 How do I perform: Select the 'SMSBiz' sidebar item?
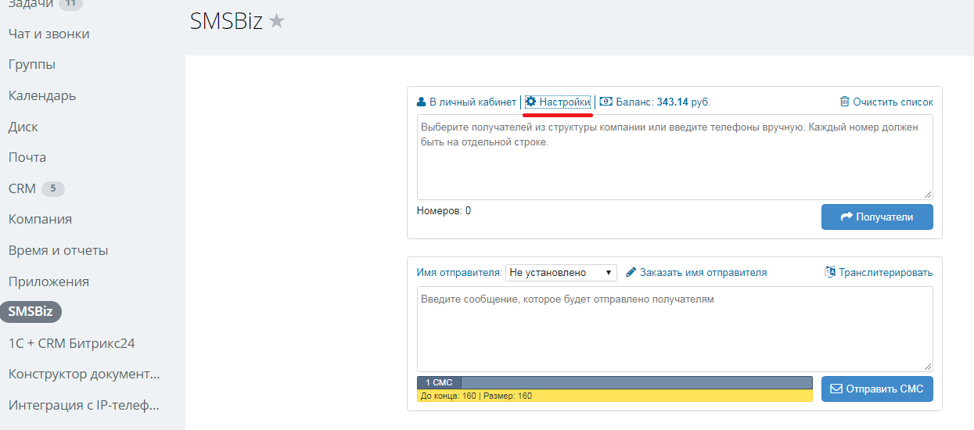(31, 311)
